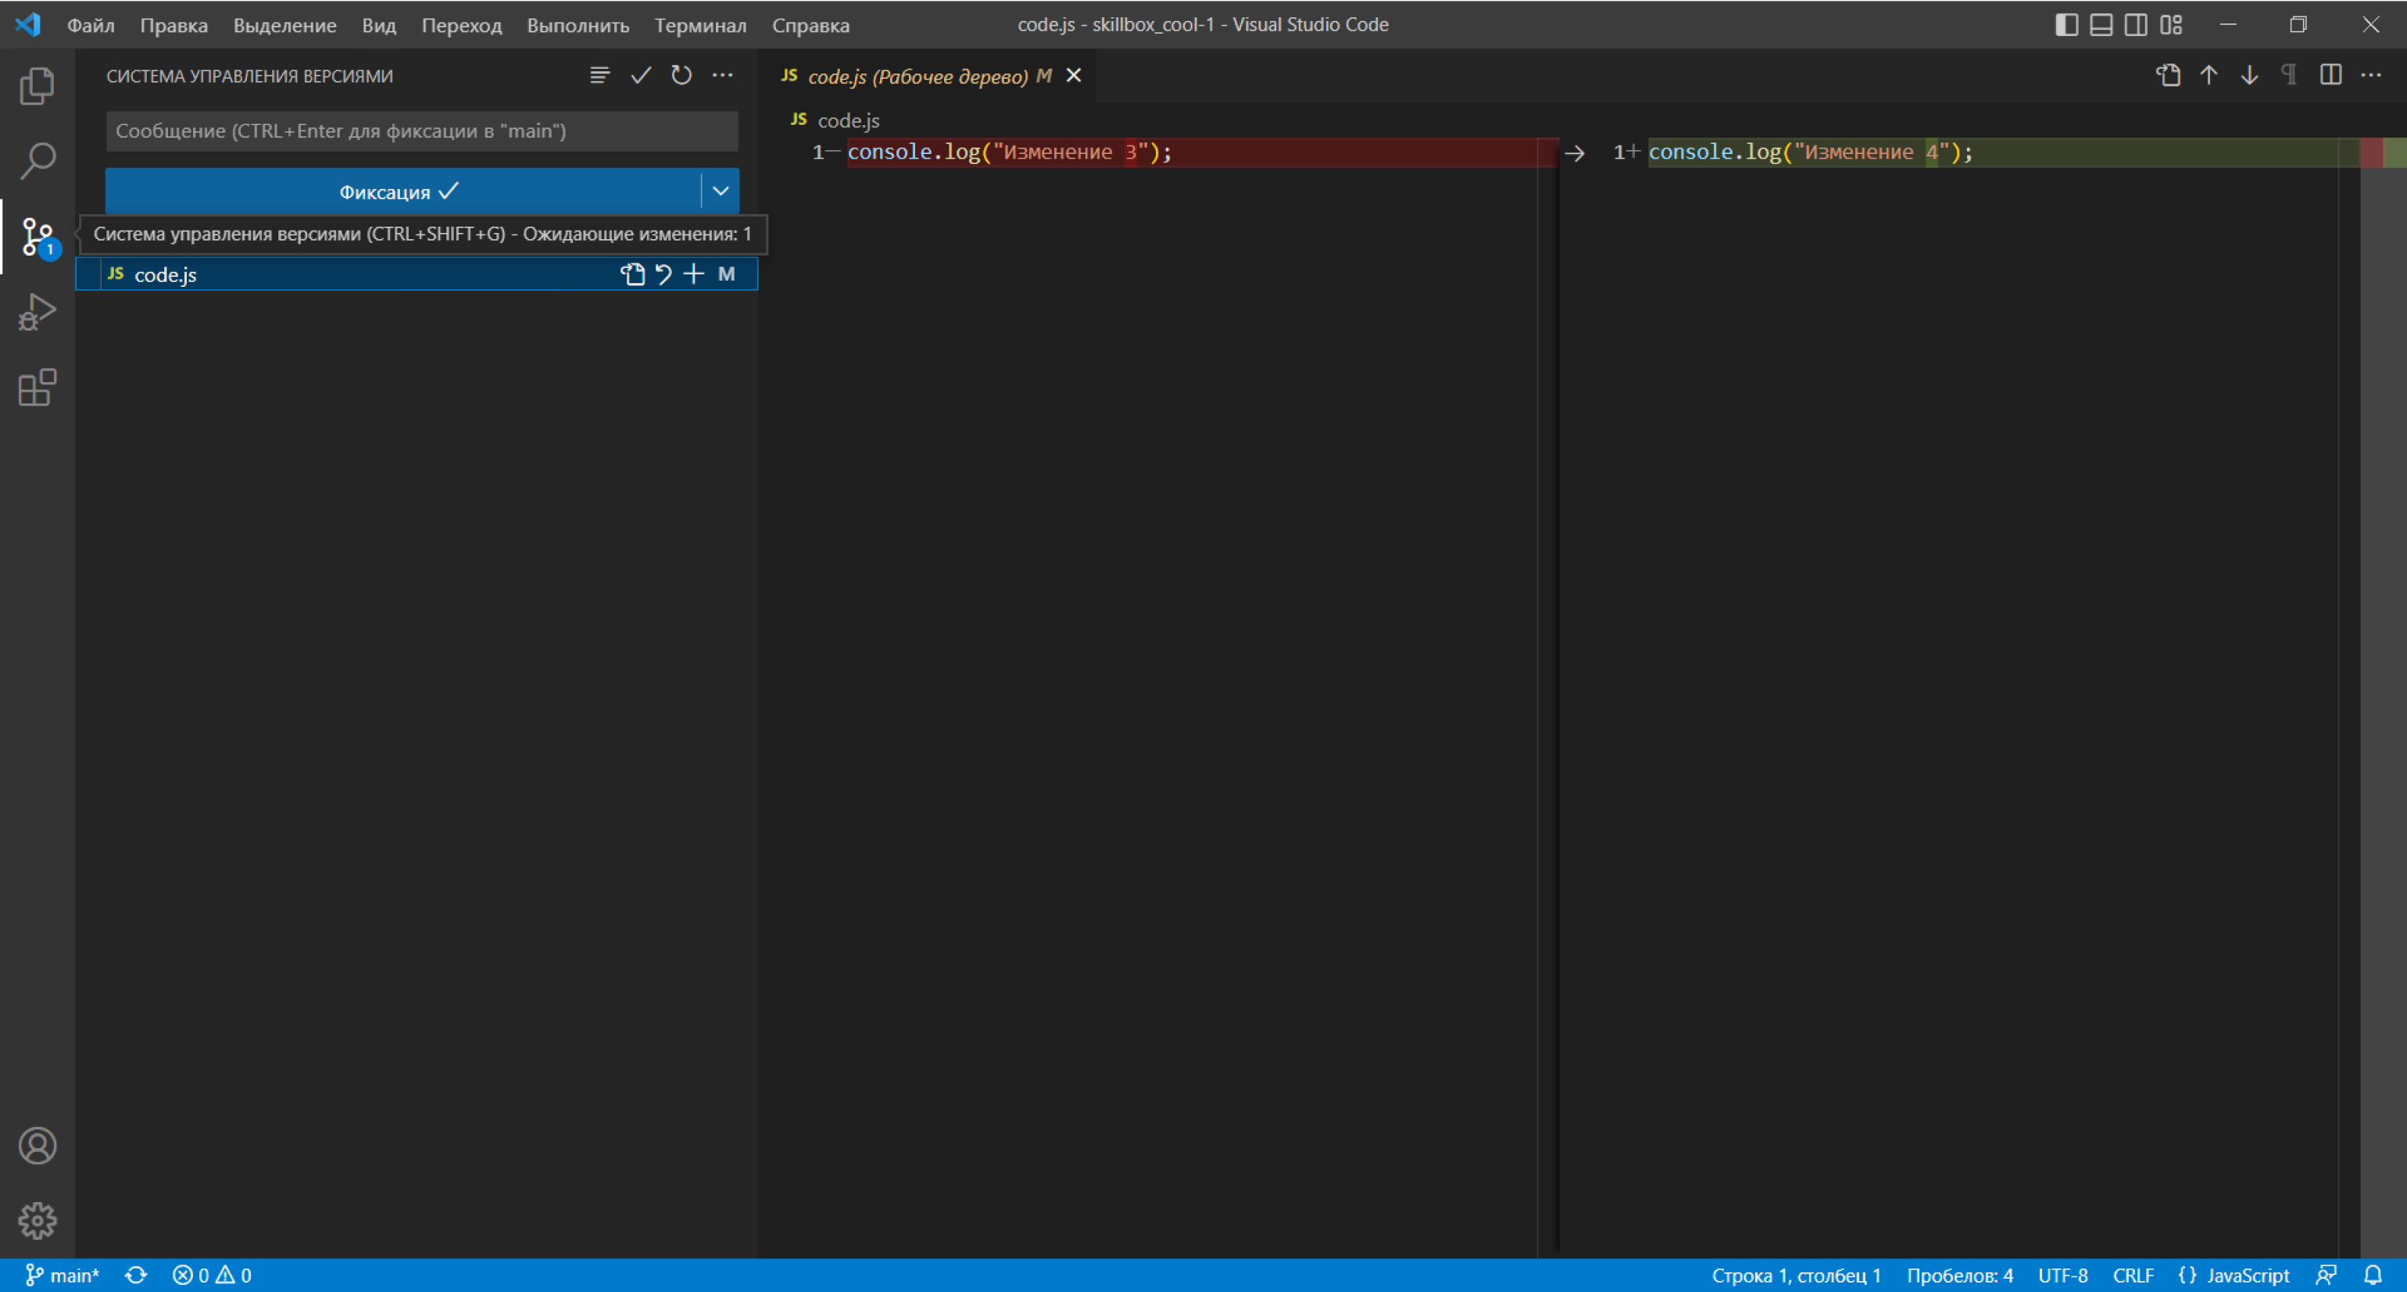2407x1292 pixels.
Task: Toggle primary sidebar visibility in title bar
Action: pos(2066,24)
